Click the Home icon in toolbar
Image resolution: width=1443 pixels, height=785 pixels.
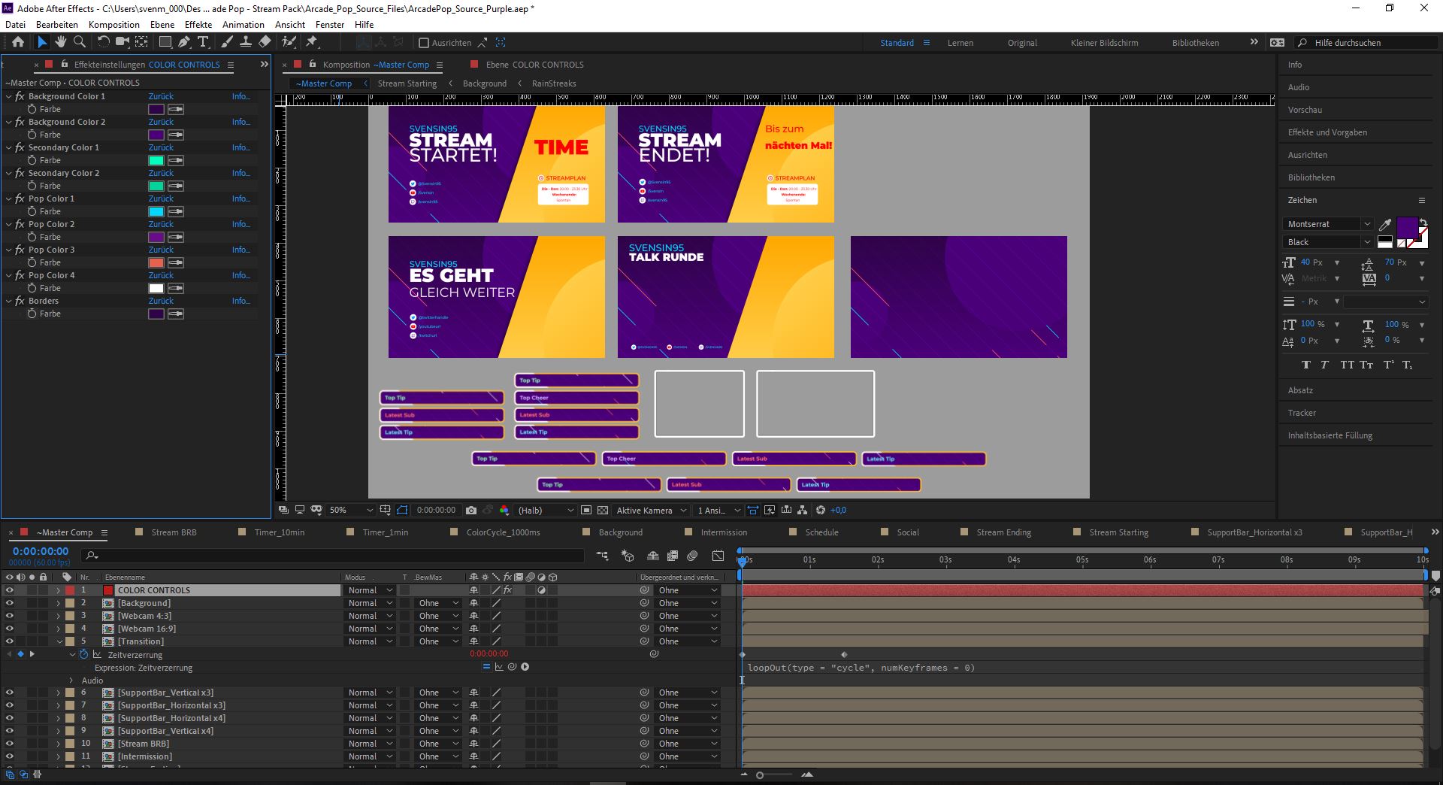click(x=18, y=42)
